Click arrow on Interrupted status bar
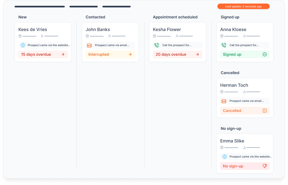 point(130,54)
